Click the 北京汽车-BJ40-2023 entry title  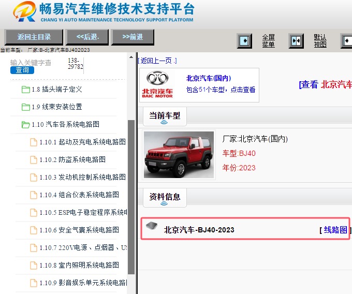click(199, 230)
